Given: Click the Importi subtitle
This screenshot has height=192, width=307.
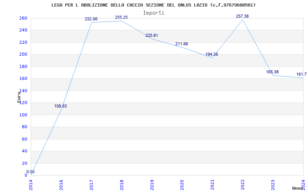Looking at the screenshot, I should [x=153, y=13].
